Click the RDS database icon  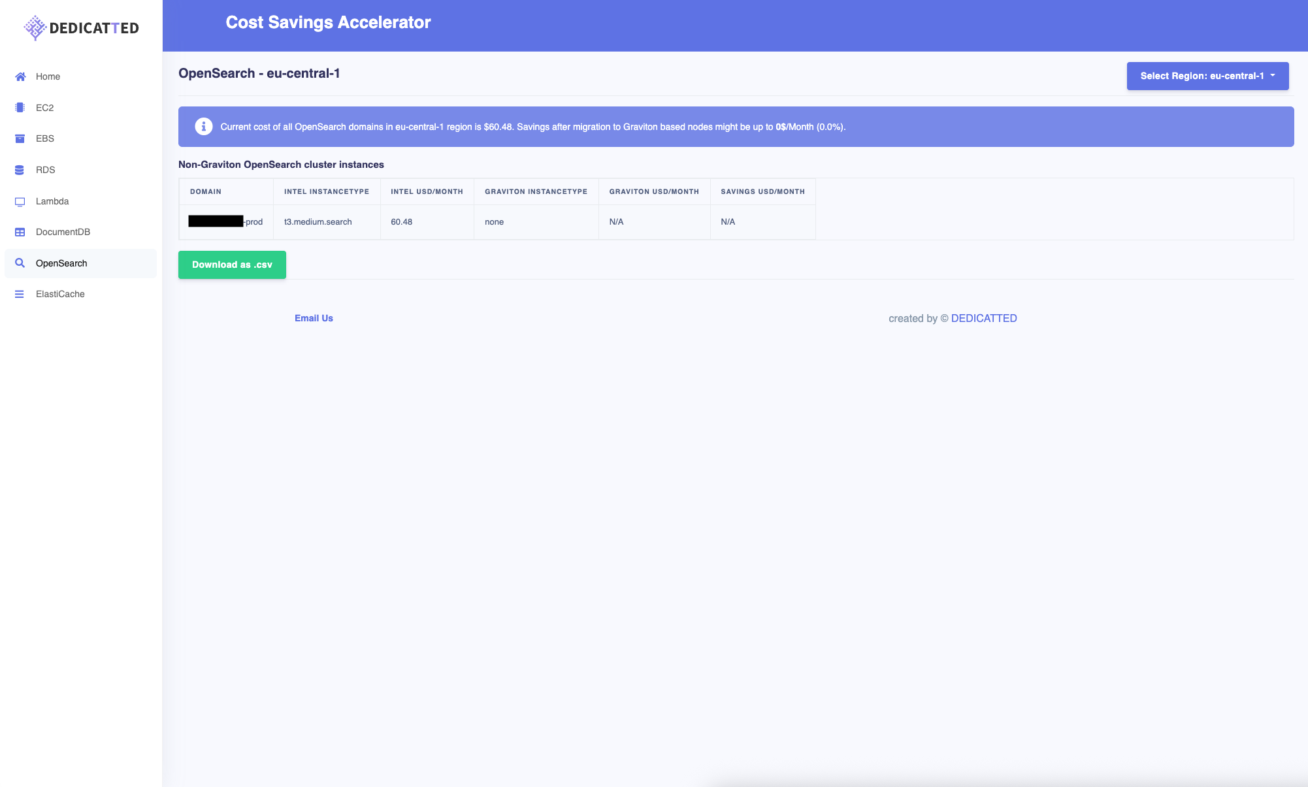pyautogui.click(x=20, y=170)
